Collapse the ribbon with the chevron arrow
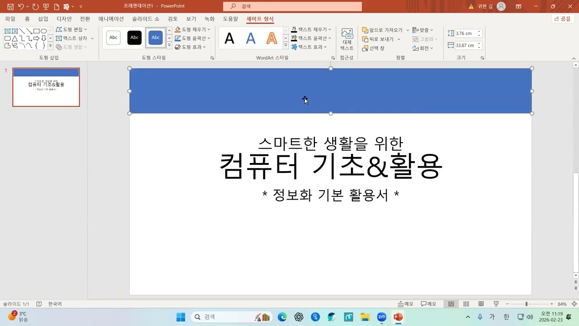579x326 pixels. pyautogui.click(x=574, y=58)
